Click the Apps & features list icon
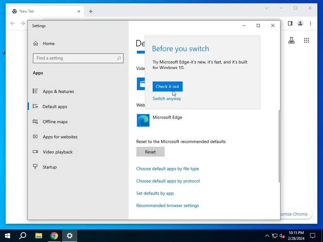 (x=35, y=91)
